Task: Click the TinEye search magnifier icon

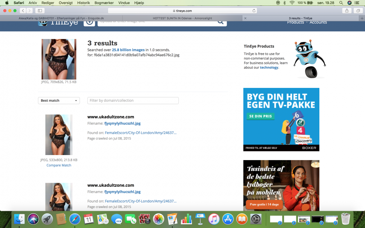Action: tap(220, 22)
